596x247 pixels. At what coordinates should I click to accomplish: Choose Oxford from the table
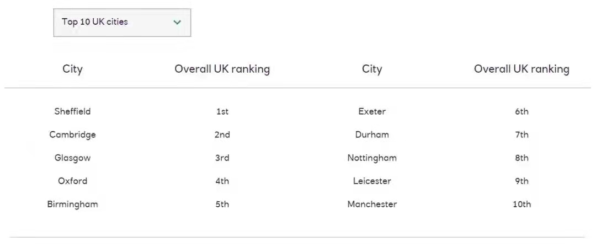pos(72,181)
